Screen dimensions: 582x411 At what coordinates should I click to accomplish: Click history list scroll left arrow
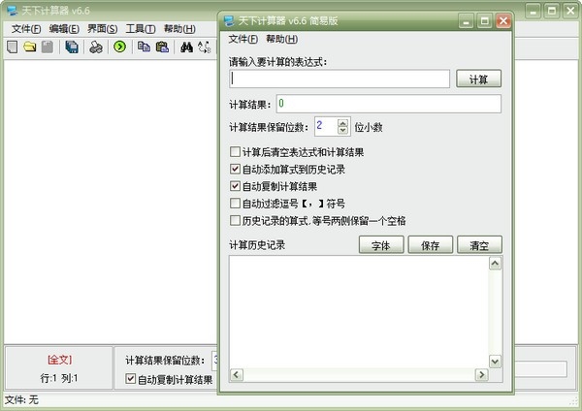click(x=237, y=374)
